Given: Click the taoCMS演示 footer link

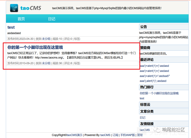Looking at the screenshot, I should pos(75,135).
